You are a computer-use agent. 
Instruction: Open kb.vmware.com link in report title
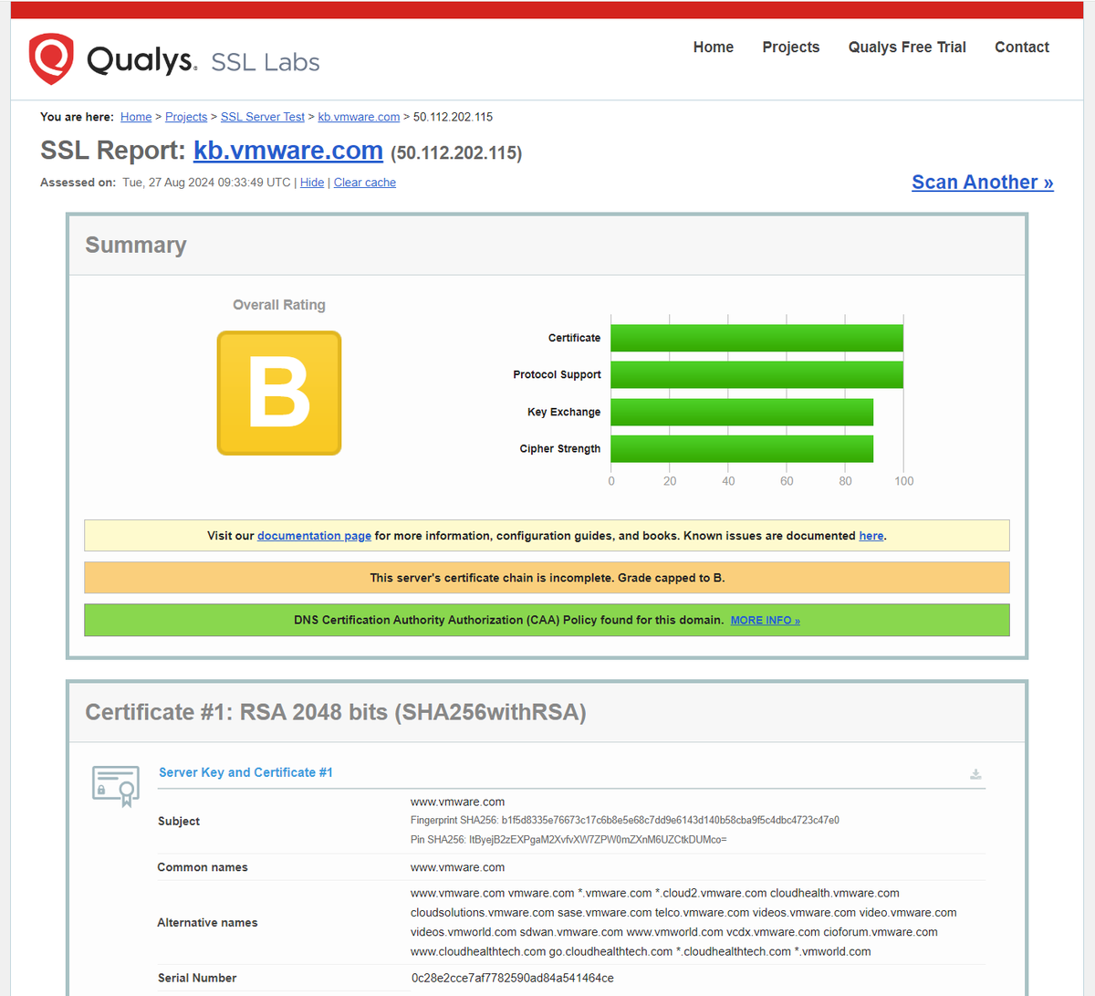(288, 151)
